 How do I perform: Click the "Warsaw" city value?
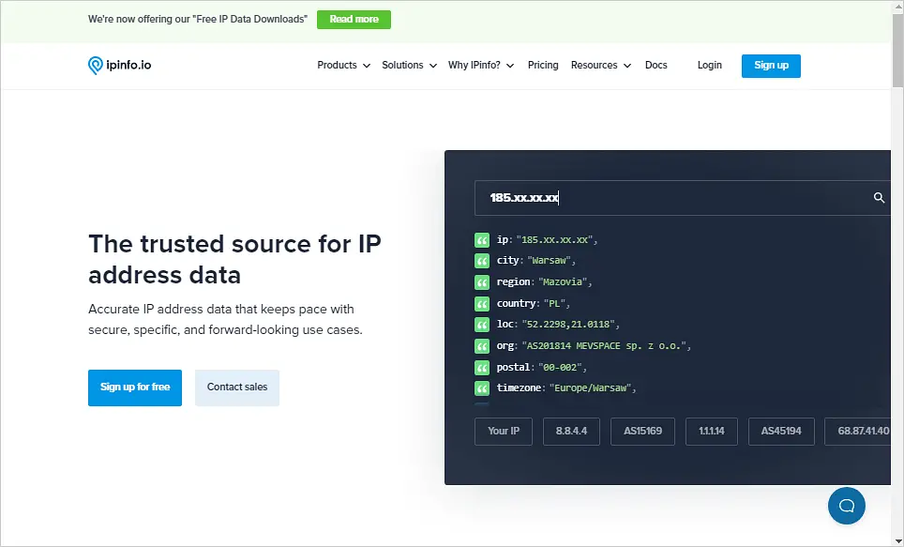click(x=550, y=261)
